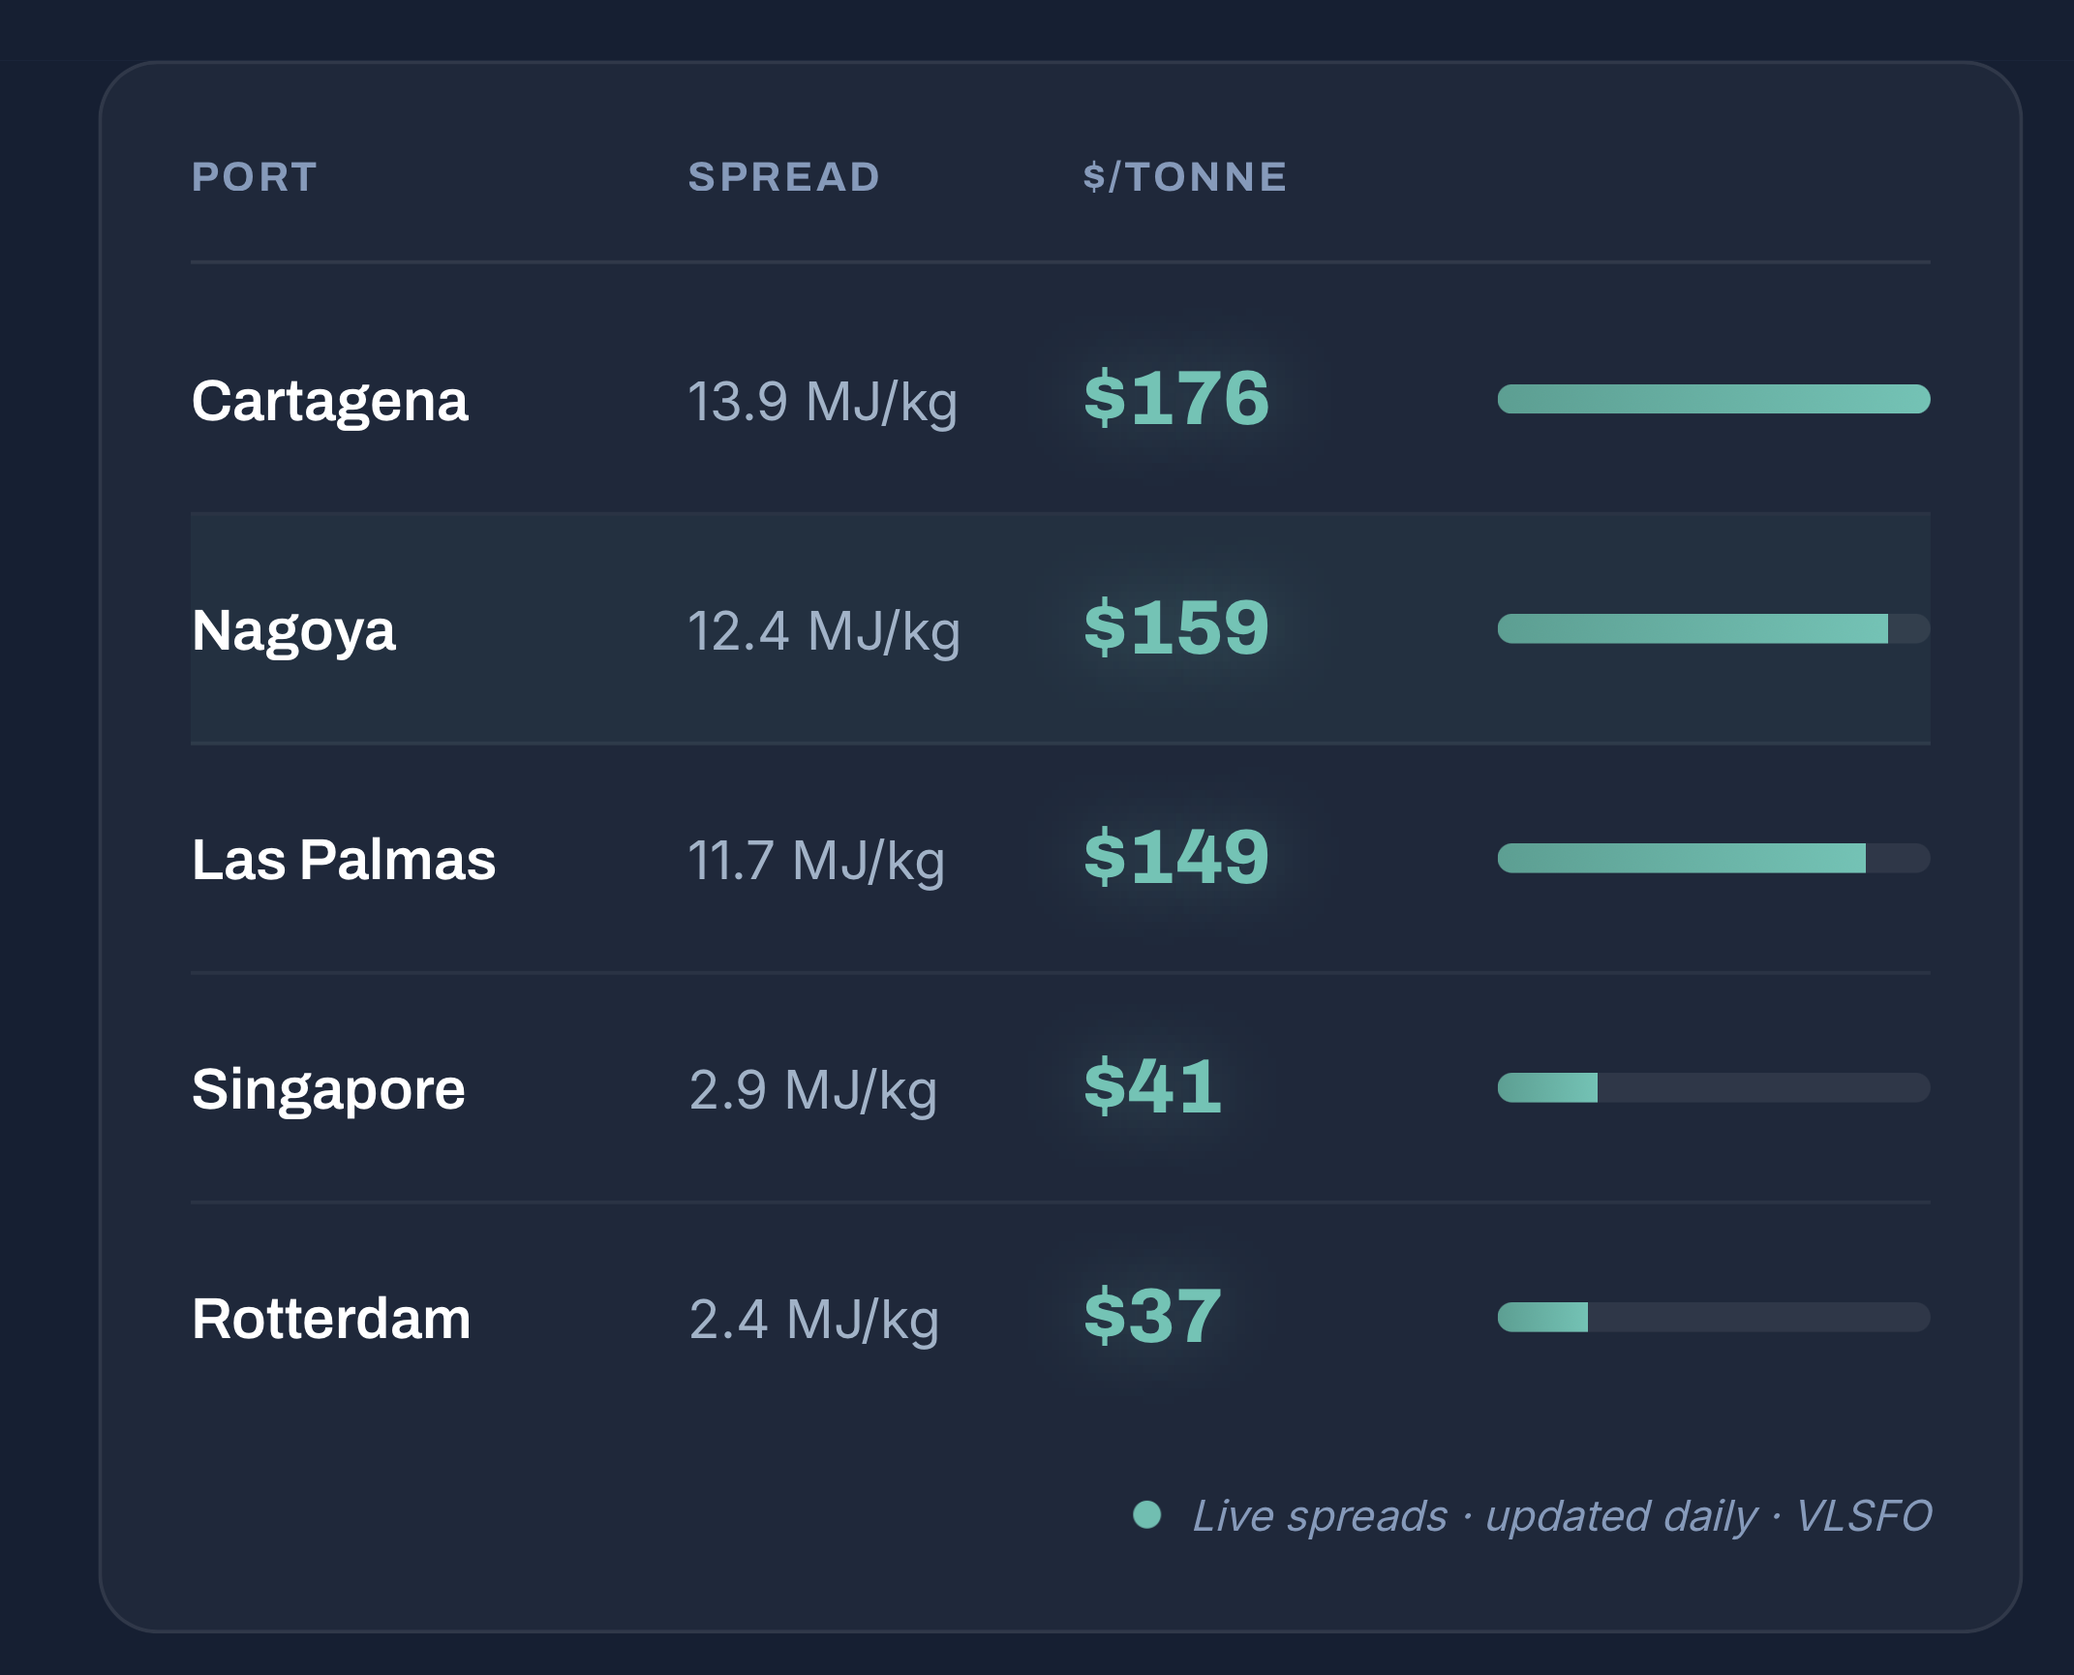Select the Cartagena port name
2074x1675 pixels.
click(330, 401)
